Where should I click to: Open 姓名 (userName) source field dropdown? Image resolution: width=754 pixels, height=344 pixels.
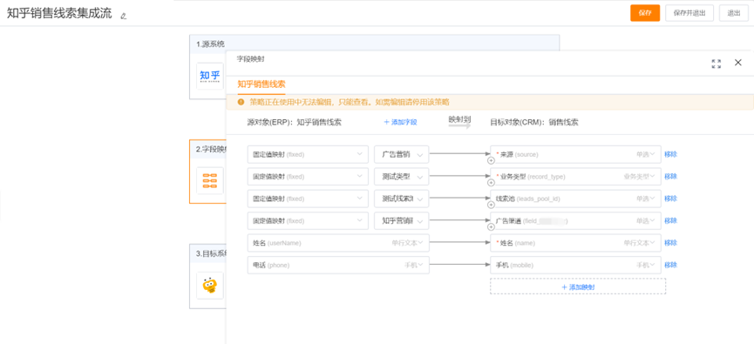(x=338, y=243)
